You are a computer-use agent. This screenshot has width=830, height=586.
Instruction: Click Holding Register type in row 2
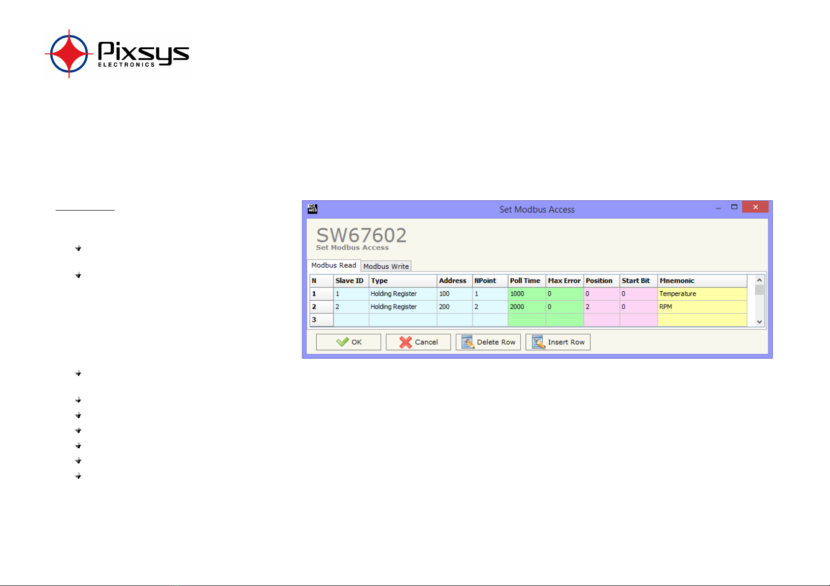[403, 307]
